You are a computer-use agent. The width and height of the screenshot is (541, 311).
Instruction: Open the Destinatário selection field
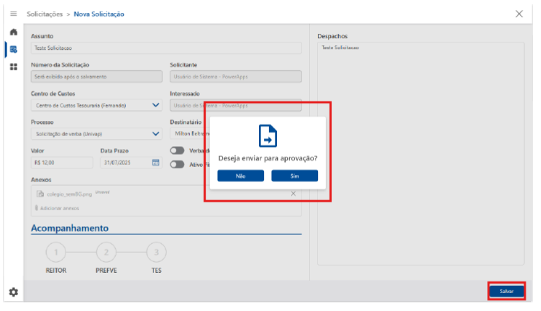point(189,133)
